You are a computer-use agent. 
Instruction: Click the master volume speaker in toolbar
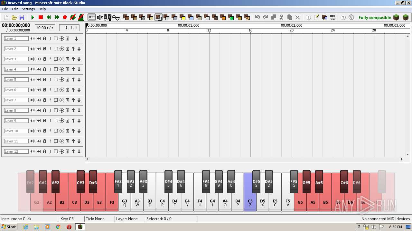click(x=100, y=17)
